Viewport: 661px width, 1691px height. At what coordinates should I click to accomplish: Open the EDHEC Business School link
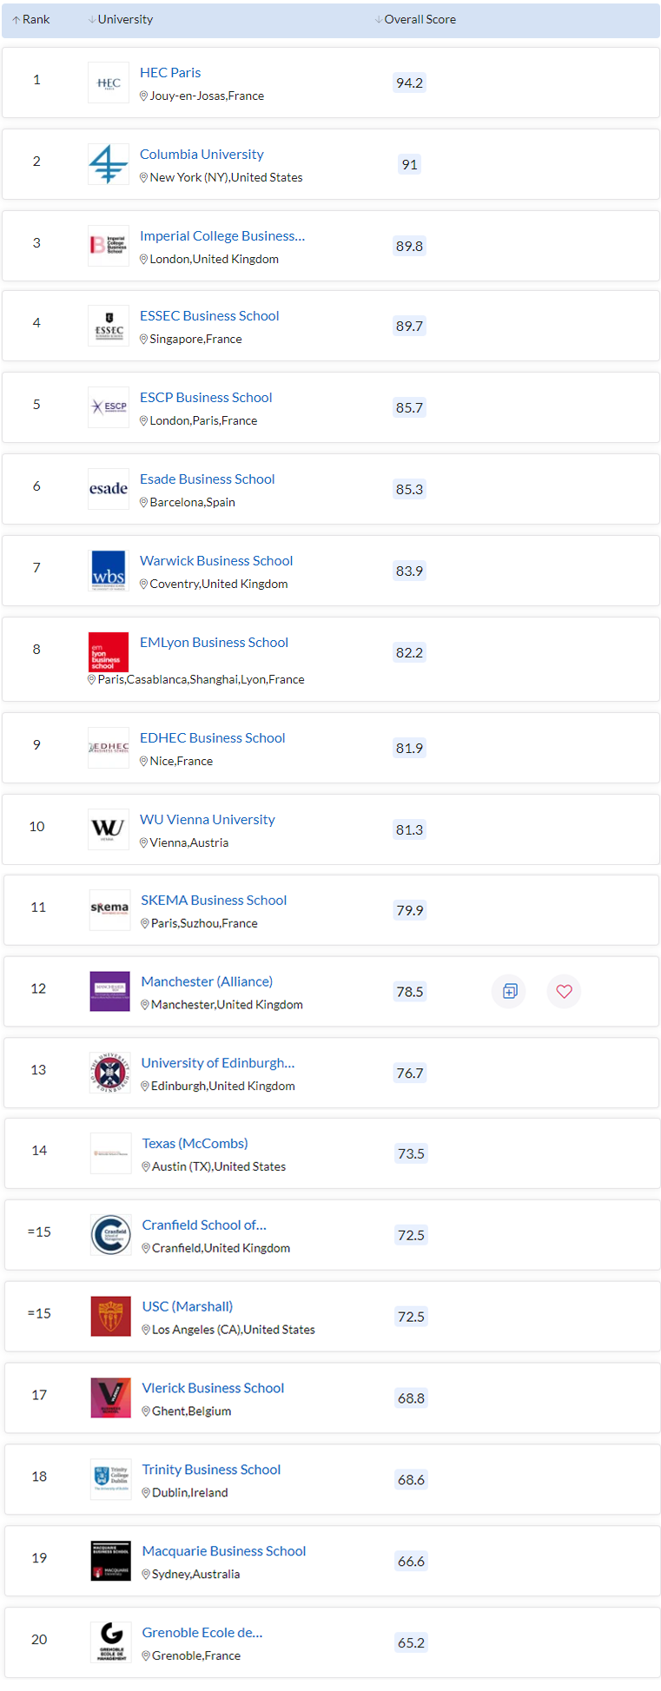tap(213, 737)
